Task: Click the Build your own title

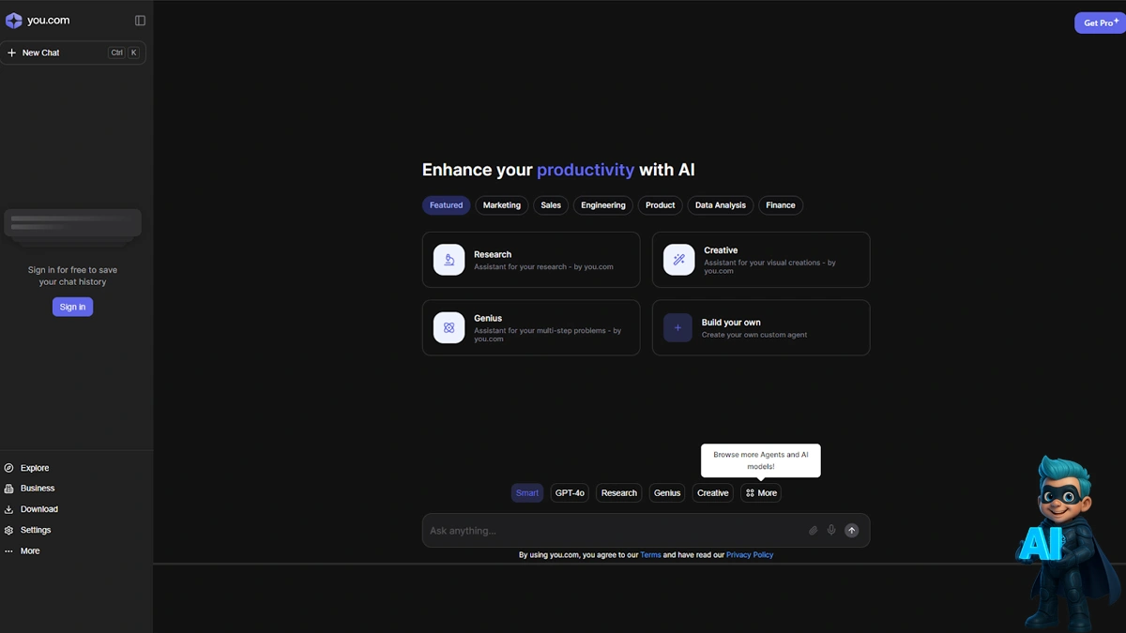Action: coord(731,323)
